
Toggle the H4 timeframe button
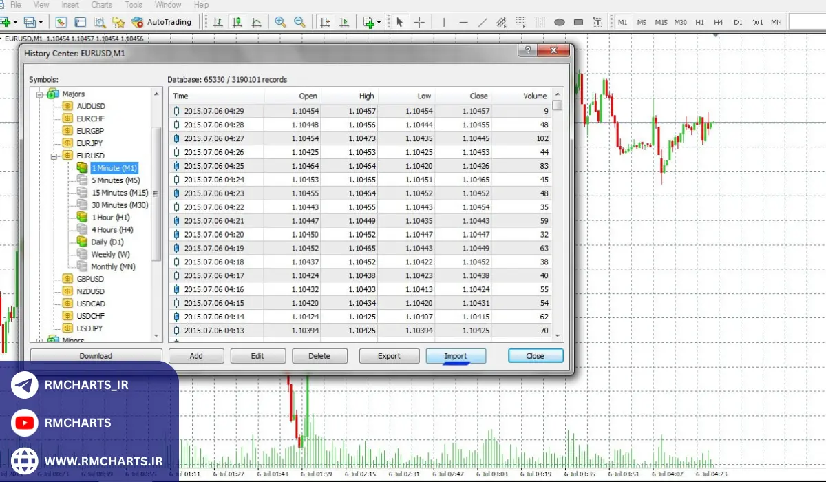pyautogui.click(x=719, y=22)
